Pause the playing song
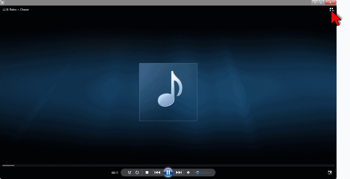The height and width of the screenshot is (179, 350). [x=168, y=172]
